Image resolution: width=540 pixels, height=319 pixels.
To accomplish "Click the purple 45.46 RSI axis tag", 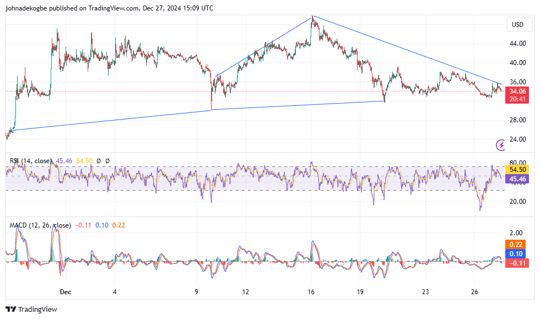I will [517, 179].
